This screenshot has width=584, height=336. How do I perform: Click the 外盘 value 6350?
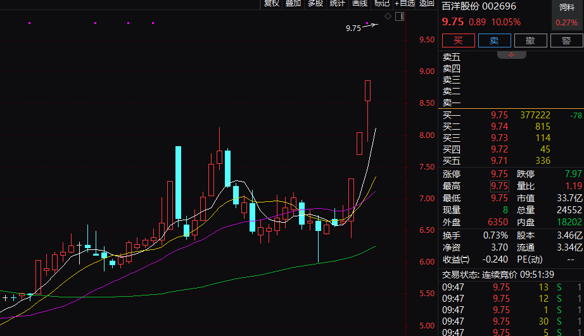coord(498,223)
